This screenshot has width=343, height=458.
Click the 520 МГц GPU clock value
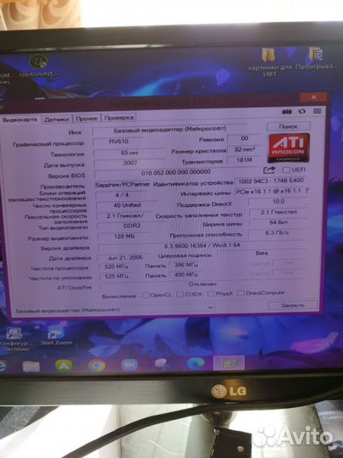(117, 266)
